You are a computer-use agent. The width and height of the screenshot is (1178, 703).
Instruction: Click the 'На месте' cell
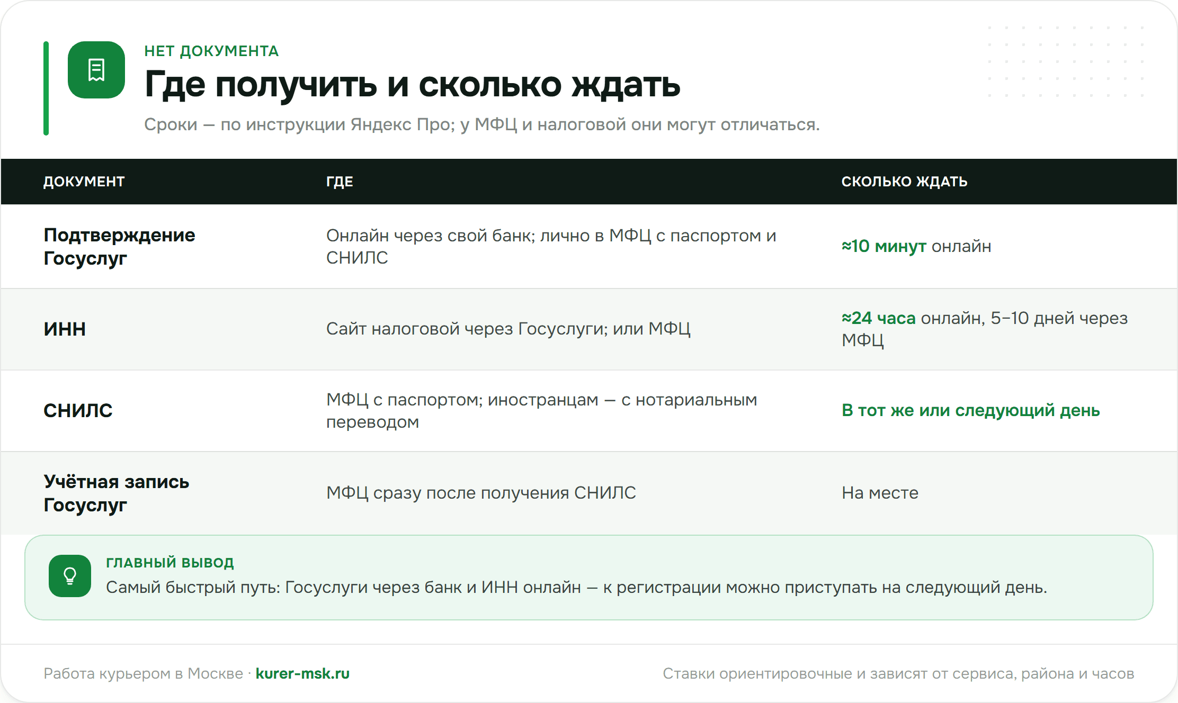tap(880, 493)
